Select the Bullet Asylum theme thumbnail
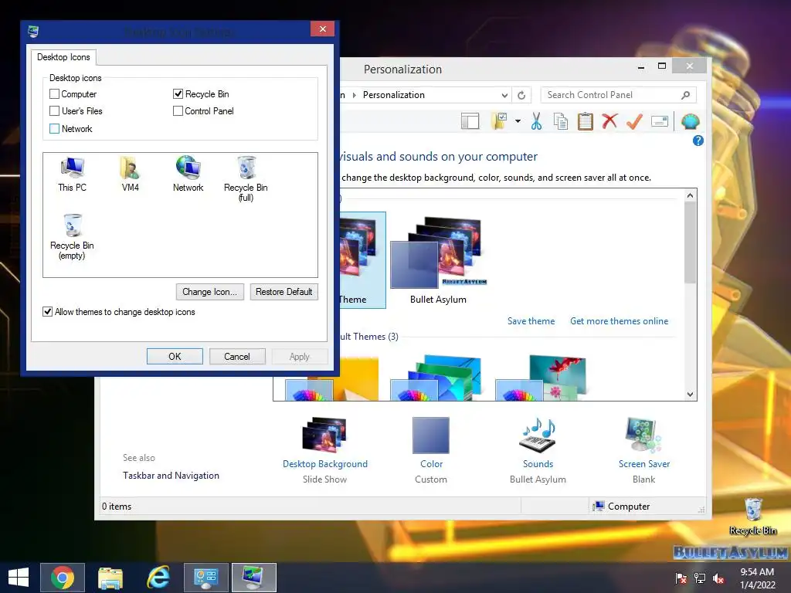The width and height of the screenshot is (791, 593). click(x=438, y=259)
